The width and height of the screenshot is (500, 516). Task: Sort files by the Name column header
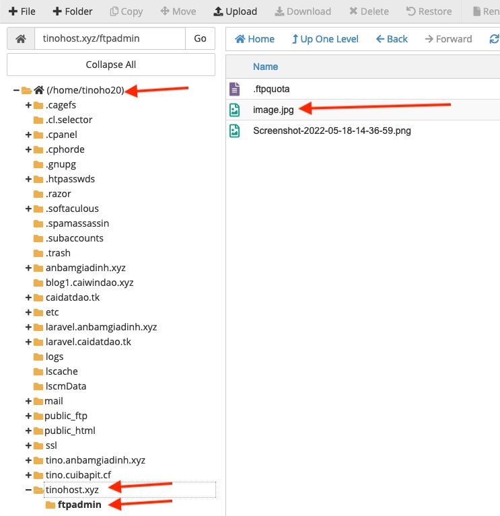265,67
